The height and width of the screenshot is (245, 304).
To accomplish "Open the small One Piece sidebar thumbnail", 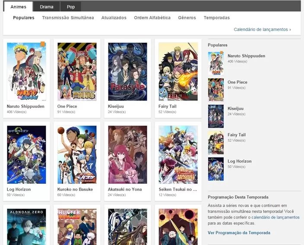I will pyautogui.click(x=216, y=90).
